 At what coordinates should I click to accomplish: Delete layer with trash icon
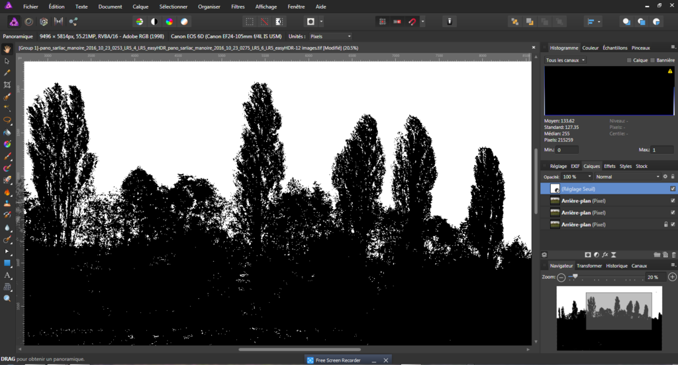click(673, 255)
